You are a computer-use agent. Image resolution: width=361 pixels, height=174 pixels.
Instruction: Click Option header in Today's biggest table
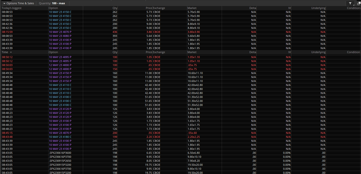(x=53, y=8)
